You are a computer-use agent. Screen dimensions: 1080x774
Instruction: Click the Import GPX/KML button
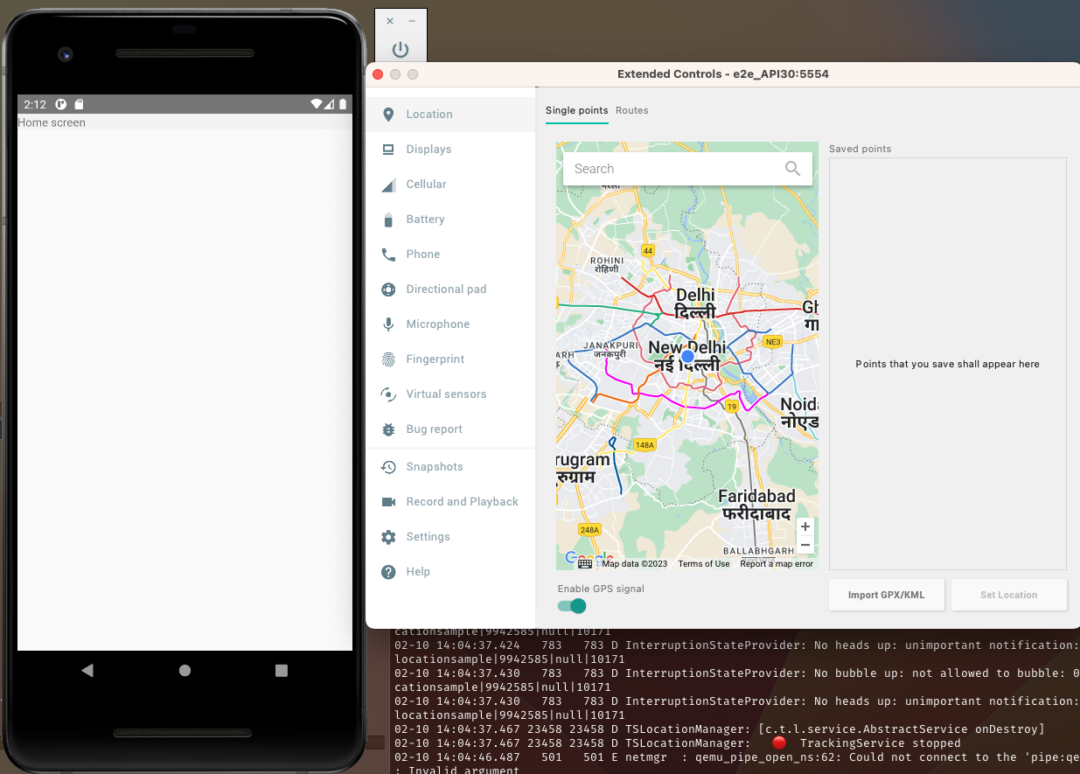886,595
